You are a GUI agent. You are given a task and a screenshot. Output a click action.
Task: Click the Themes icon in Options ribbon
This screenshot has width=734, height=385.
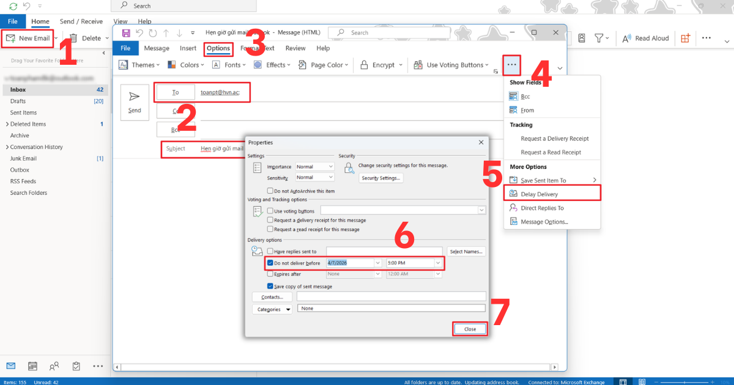point(123,65)
